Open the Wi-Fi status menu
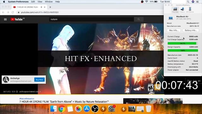The width and height of the screenshot is (202, 114). [146, 2]
